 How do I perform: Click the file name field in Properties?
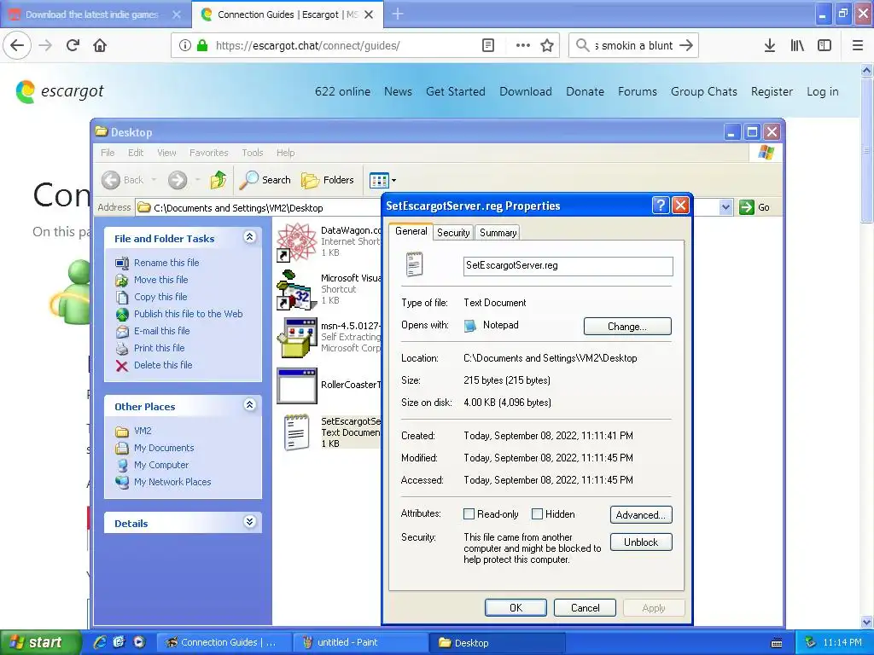568,266
